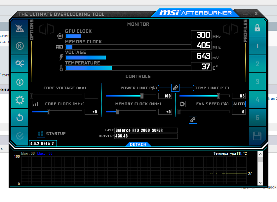Click the thermometer temperature icon

click(x=61, y=68)
